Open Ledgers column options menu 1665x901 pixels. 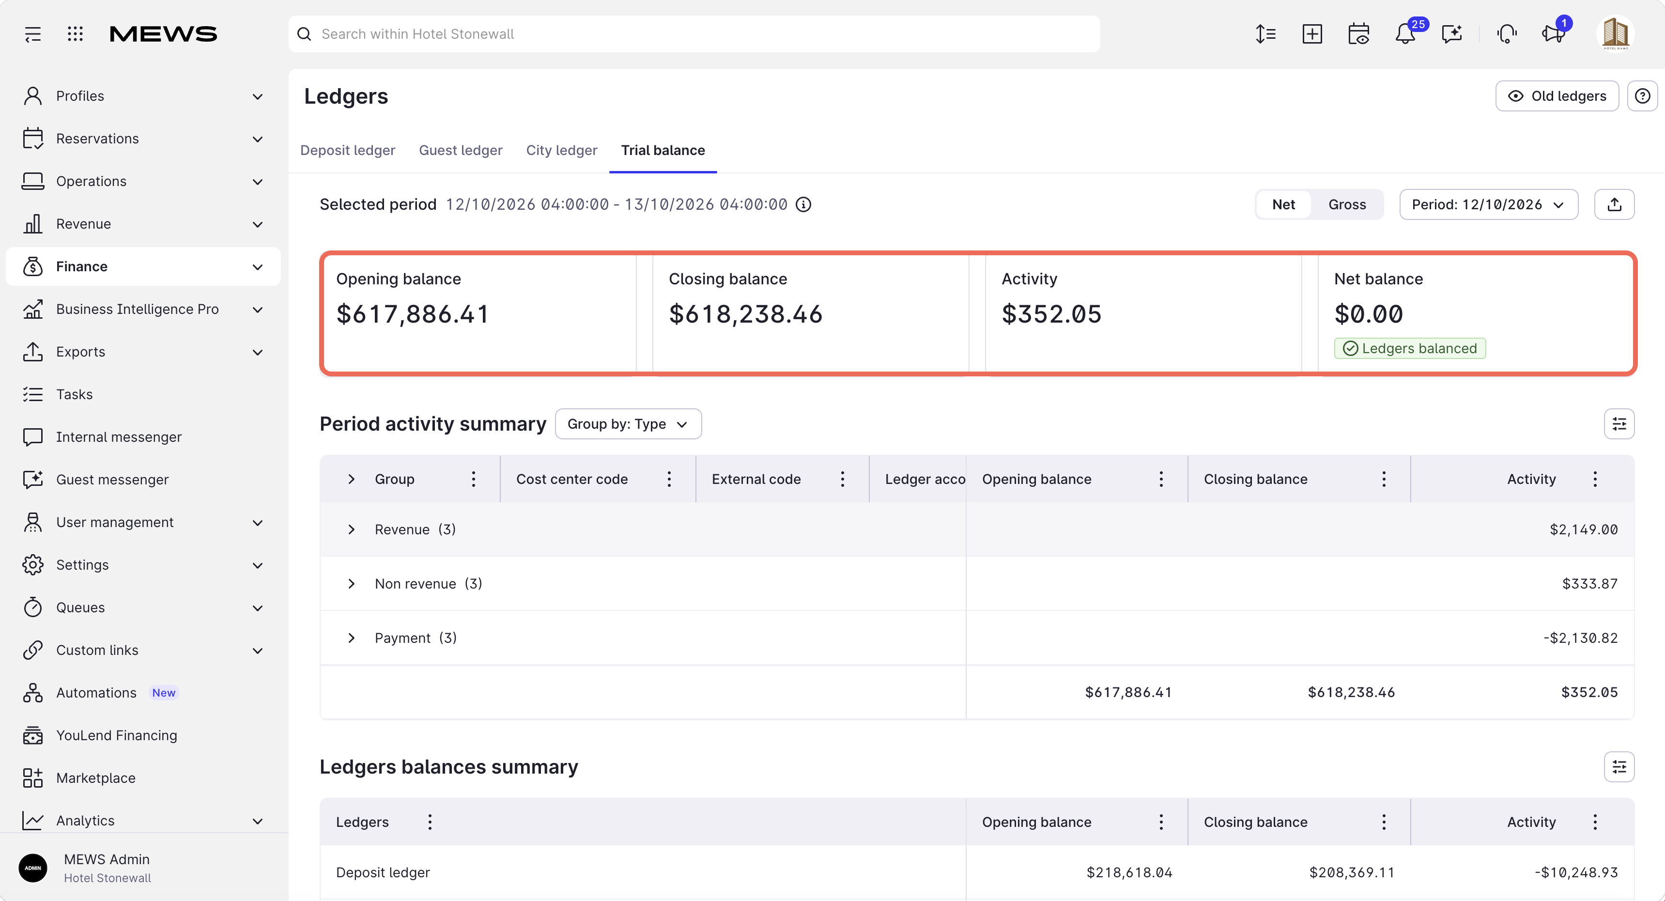click(x=430, y=822)
